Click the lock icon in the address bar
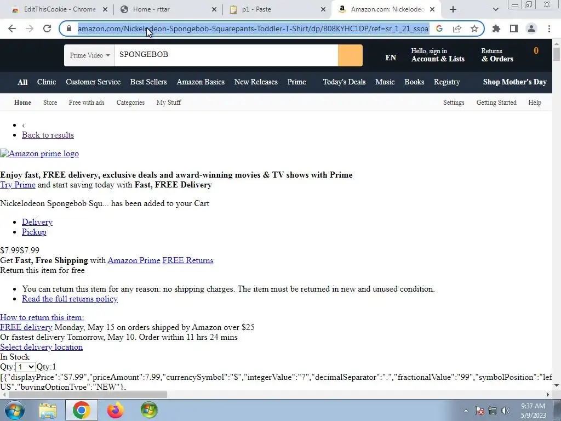 (x=69, y=29)
